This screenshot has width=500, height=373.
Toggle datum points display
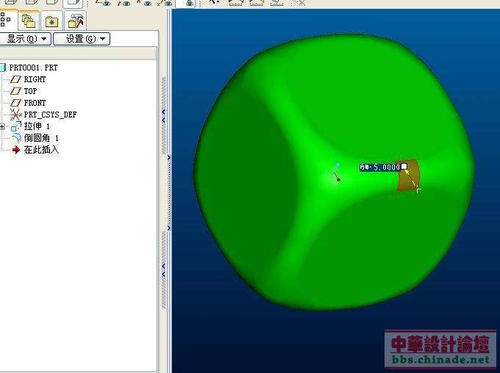click(144, 3)
